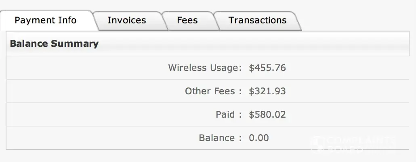Select the $321.93 other fees amount

tap(267, 91)
